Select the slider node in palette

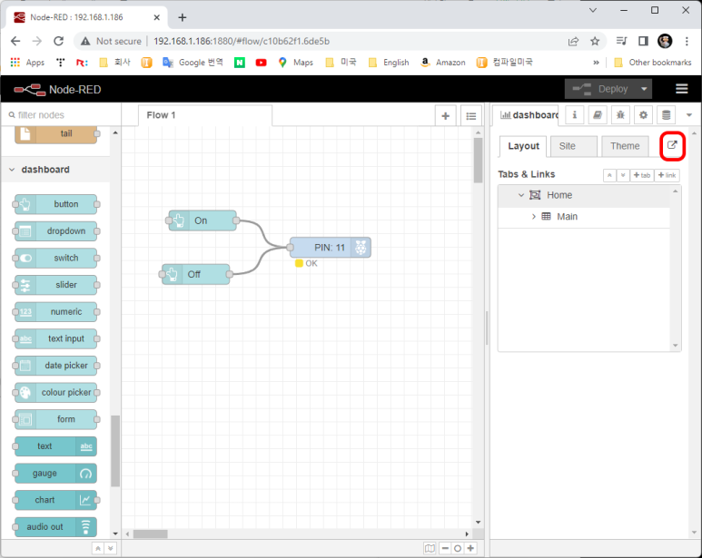(56, 285)
